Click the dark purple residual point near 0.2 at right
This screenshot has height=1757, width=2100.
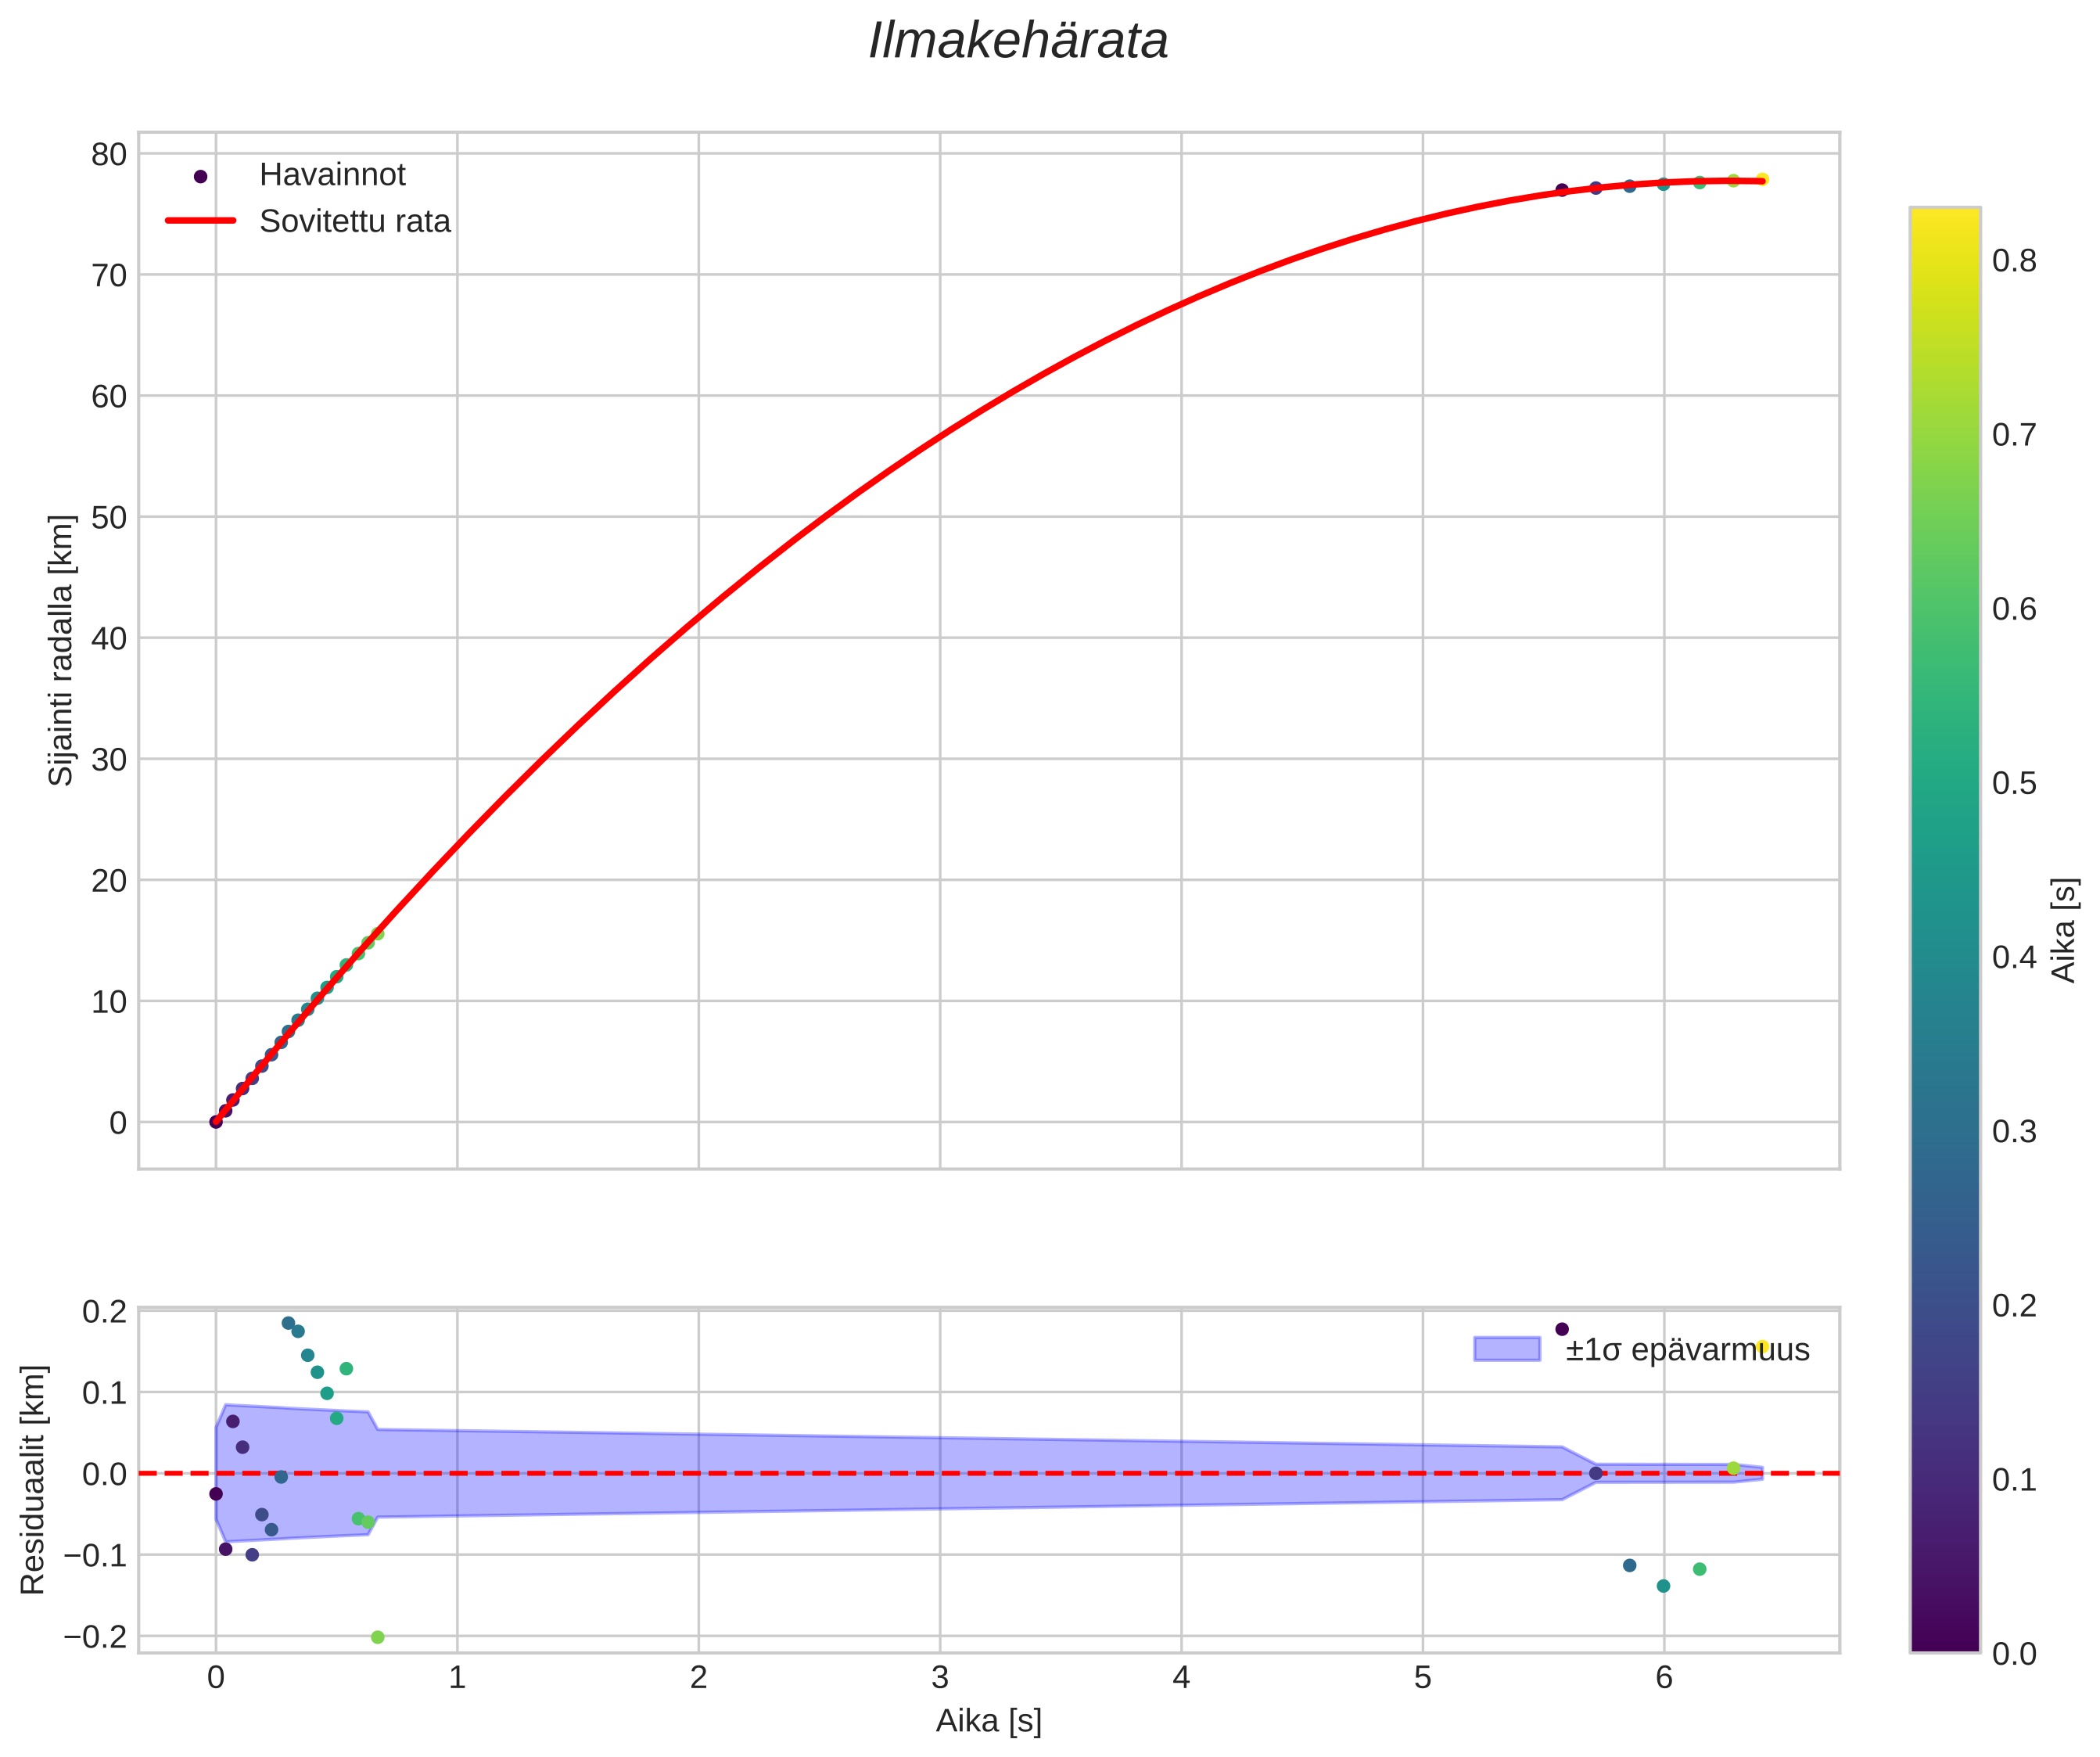point(1562,1329)
